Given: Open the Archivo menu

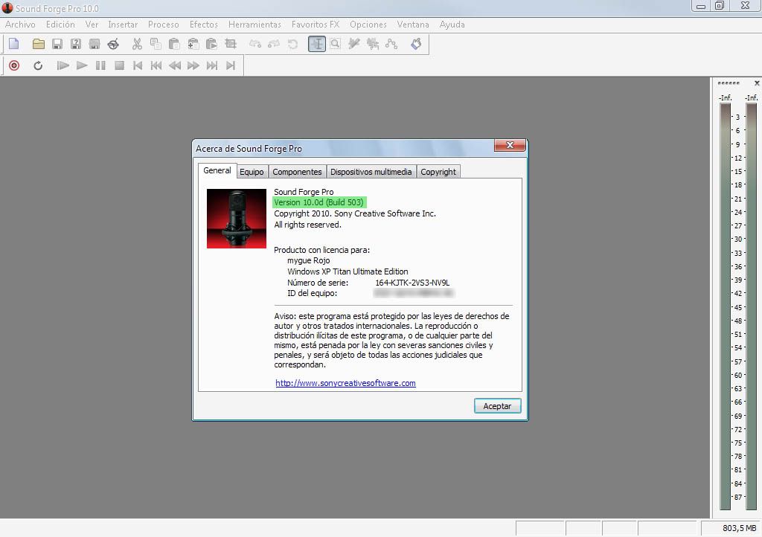Looking at the screenshot, I should pos(20,25).
